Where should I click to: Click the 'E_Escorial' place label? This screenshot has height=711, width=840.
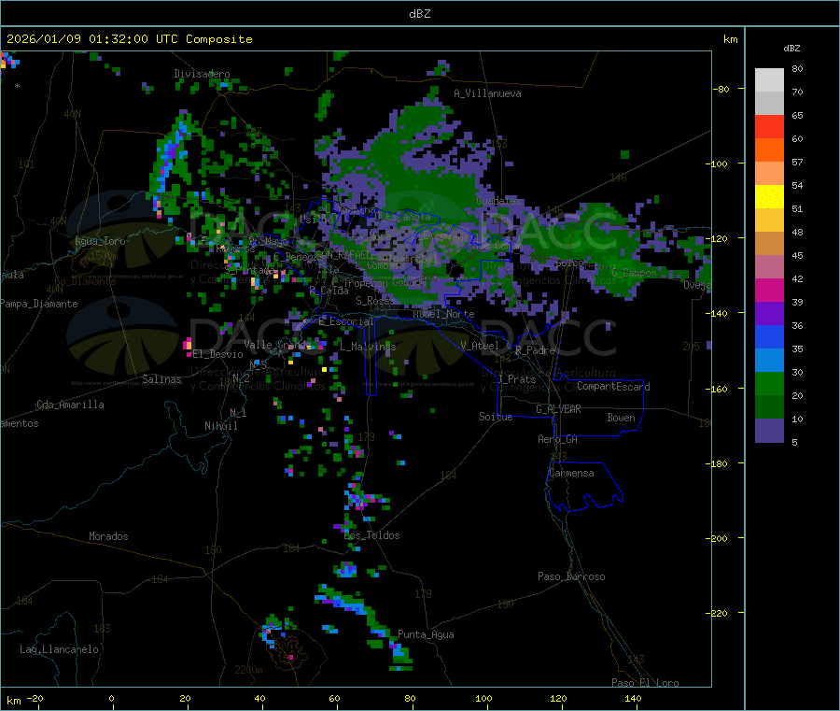pyautogui.click(x=345, y=321)
